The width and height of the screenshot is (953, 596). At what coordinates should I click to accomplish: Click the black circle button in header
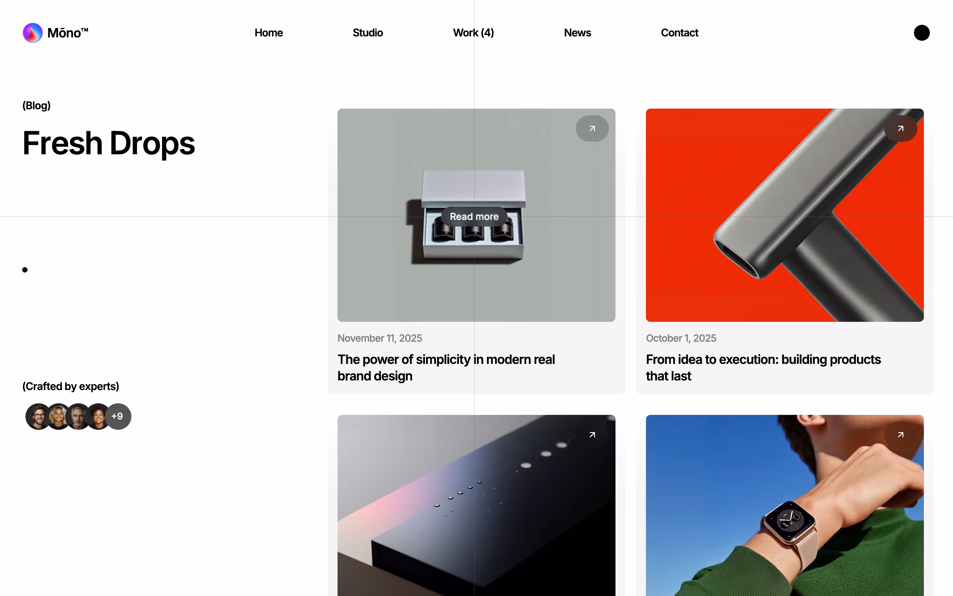tap(922, 33)
